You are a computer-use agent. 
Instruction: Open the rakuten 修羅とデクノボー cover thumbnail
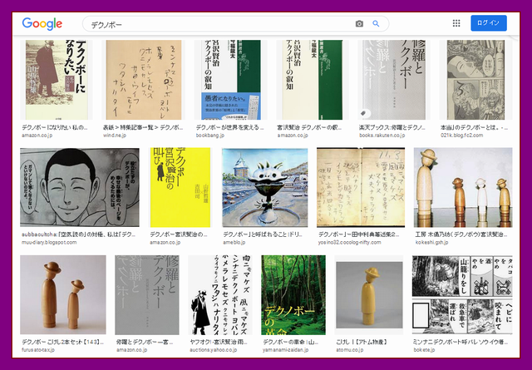click(394, 80)
